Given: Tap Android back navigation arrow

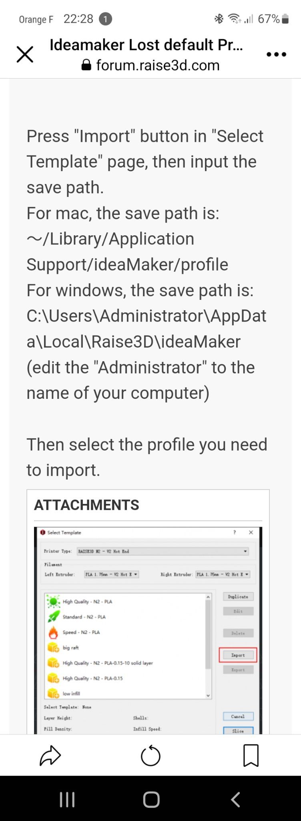Looking at the screenshot, I should point(235,799).
